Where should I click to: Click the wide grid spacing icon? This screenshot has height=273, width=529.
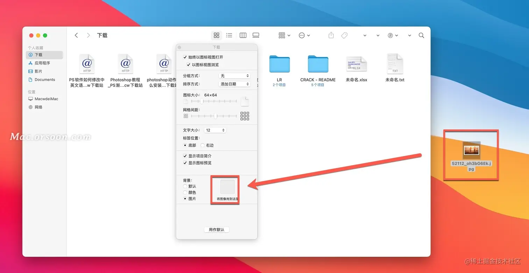tap(245, 116)
